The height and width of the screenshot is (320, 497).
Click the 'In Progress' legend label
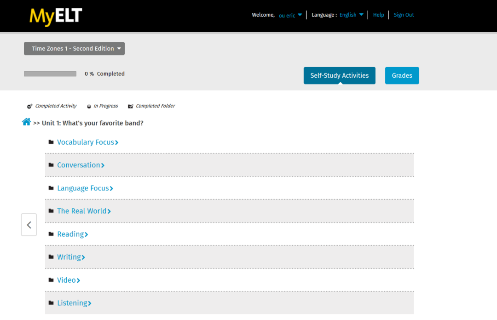tap(106, 106)
